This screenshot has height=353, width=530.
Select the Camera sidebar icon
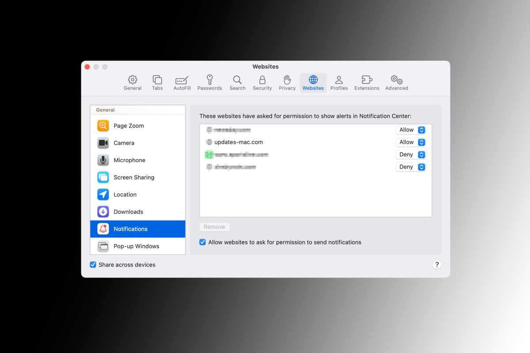(x=102, y=143)
